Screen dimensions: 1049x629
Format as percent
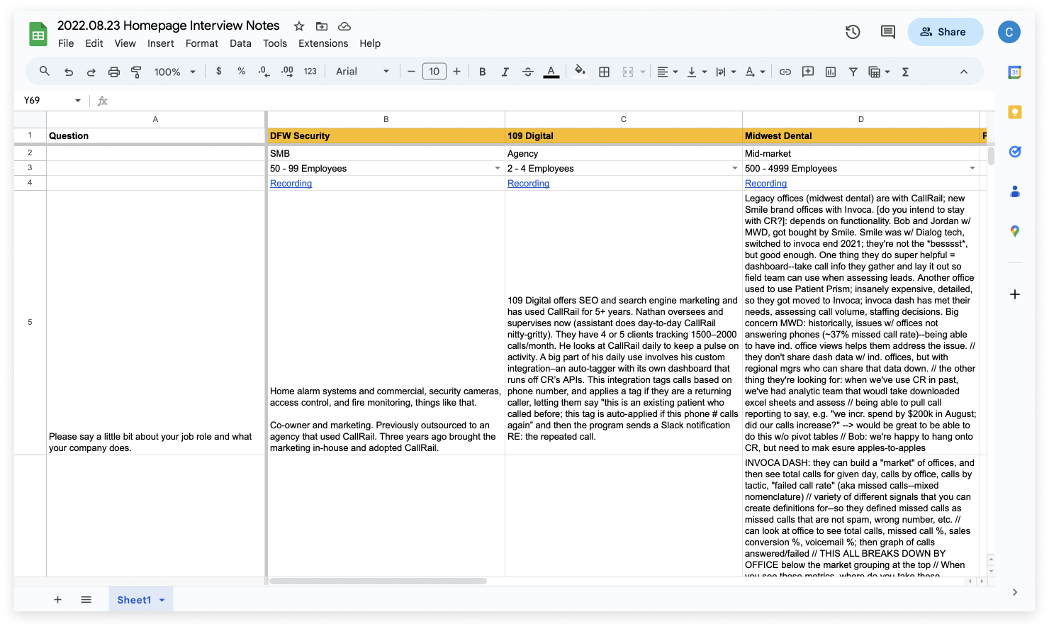pyautogui.click(x=242, y=72)
